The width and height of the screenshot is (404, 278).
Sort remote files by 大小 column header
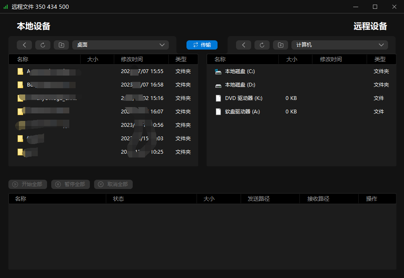(x=291, y=60)
